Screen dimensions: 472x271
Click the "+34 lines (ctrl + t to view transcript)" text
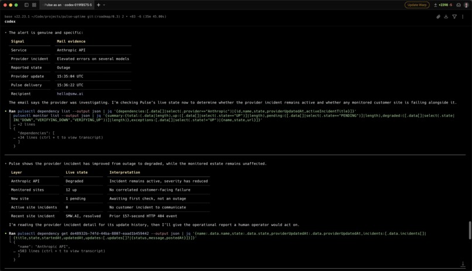(x=60, y=138)
